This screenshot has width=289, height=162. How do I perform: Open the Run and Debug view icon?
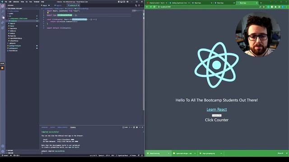pos(3,22)
